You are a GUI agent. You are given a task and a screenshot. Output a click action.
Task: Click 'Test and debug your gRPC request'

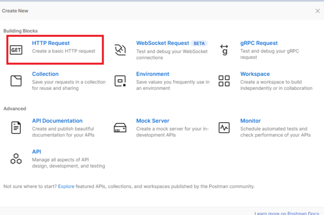(270, 54)
